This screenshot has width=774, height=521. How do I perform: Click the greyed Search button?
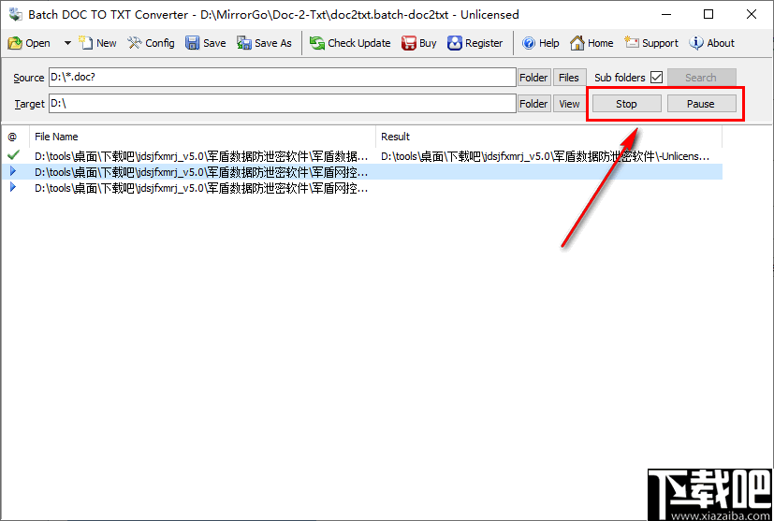click(701, 78)
